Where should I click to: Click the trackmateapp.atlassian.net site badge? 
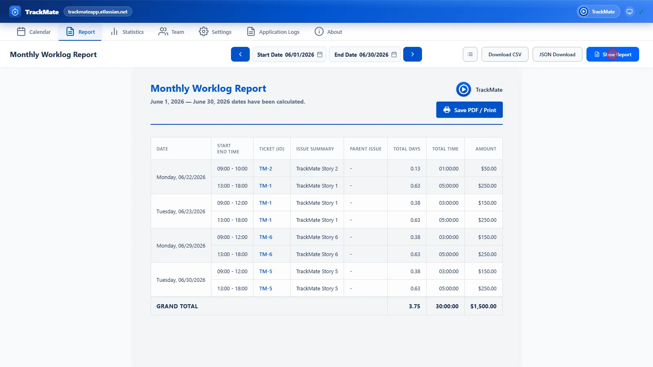click(x=98, y=12)
